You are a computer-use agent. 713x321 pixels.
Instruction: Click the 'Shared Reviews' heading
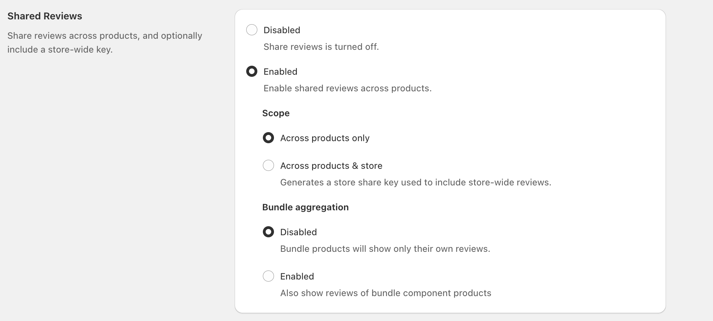(44, 16)
